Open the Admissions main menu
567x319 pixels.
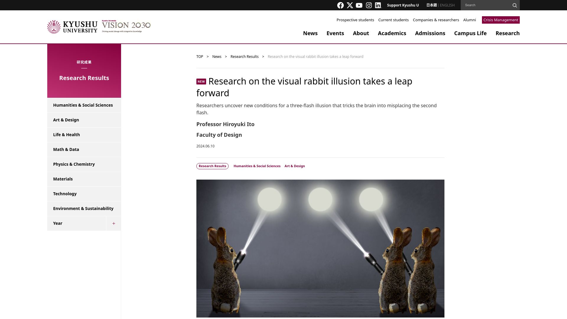(x=430, y=33)
